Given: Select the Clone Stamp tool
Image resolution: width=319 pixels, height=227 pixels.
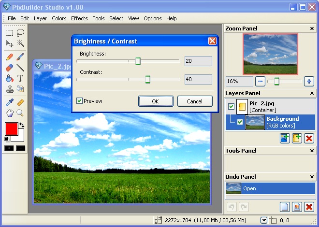Looking at the screenshot, I should tap(9, 89).
